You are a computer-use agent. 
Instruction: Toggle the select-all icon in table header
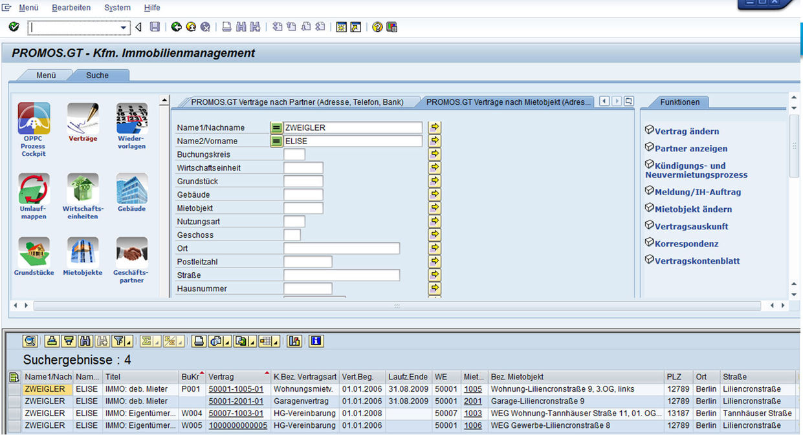tap(14, 377)
